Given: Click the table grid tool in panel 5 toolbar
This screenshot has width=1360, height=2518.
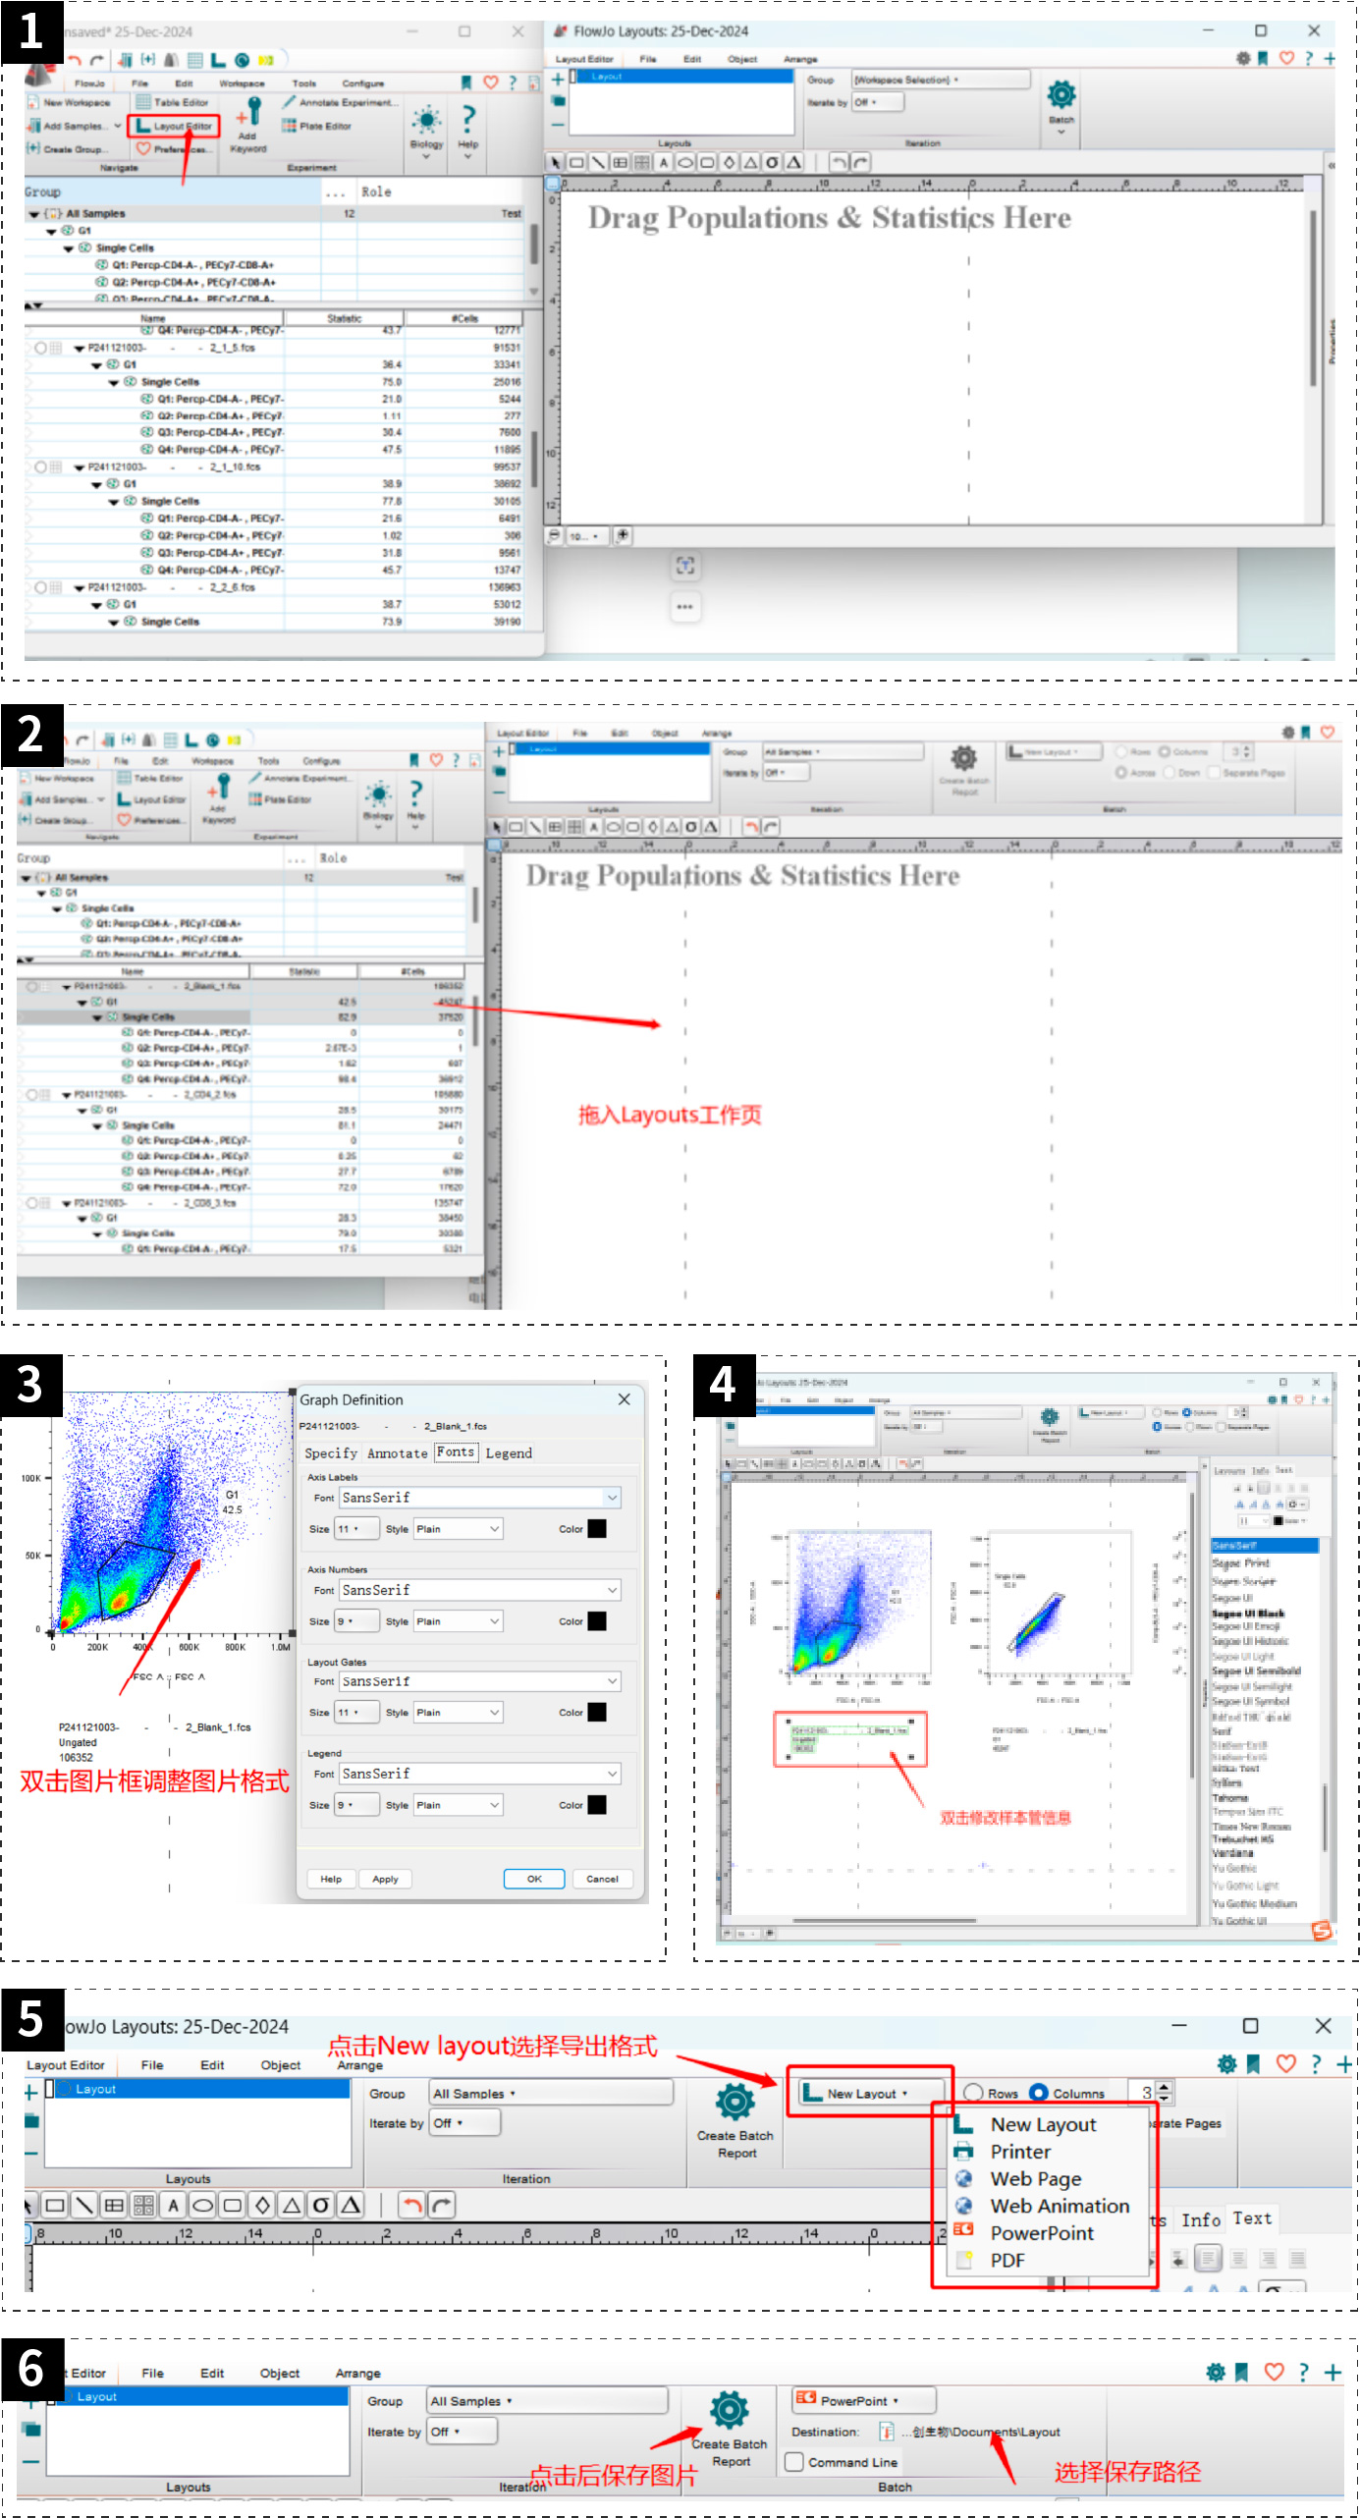Looking at the screenshot, I should coord(114,2205).
